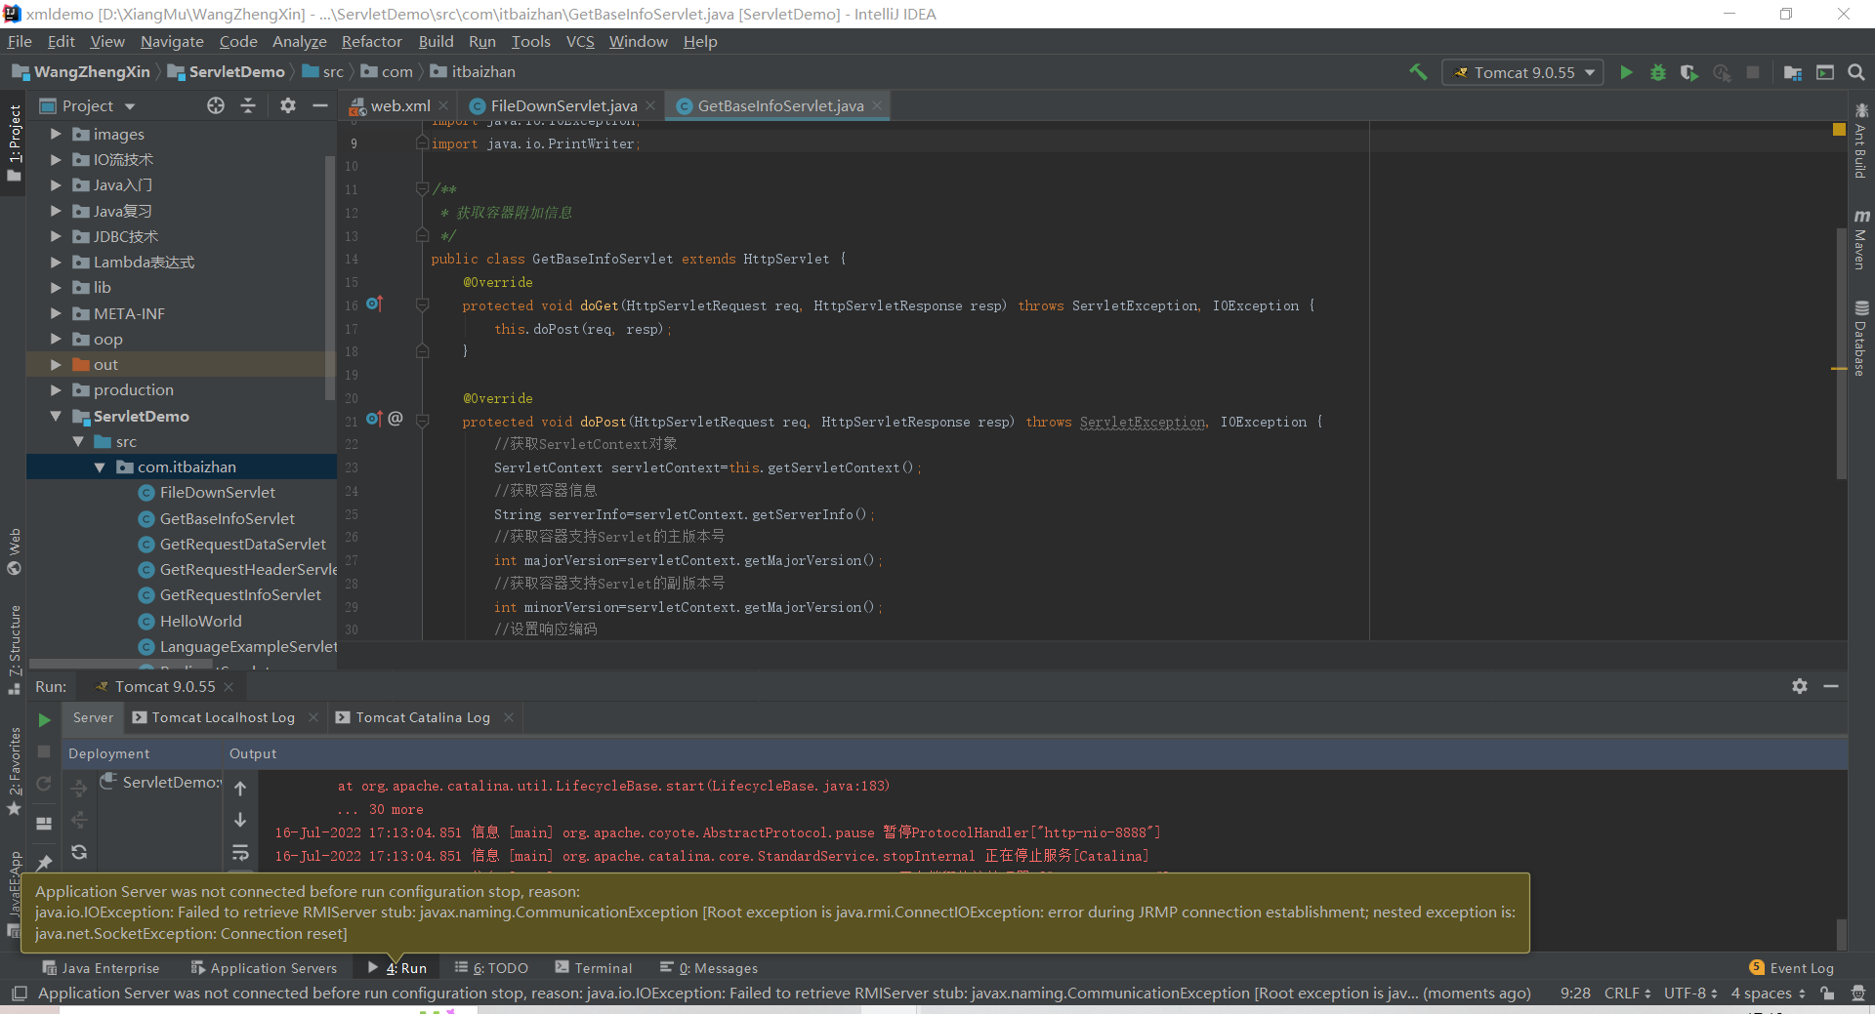The width and height of the screenshot is (1875, 1014).
Task: Close the GetBaseInfoServlet.java editor tab
Action: 877,105
